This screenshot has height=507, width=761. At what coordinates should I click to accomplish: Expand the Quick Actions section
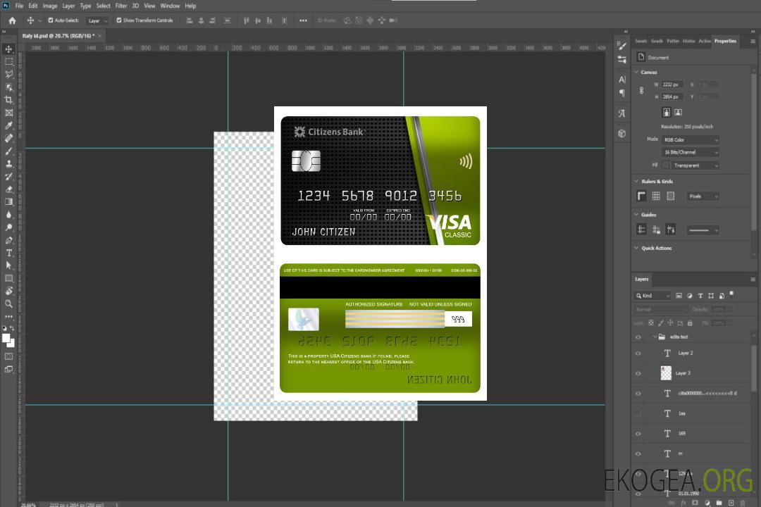click(637, 248)
